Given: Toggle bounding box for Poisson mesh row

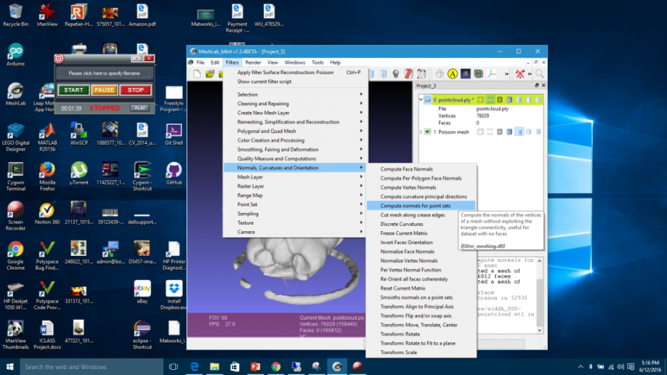Looking at the screenshot, I should click(480, 132).
